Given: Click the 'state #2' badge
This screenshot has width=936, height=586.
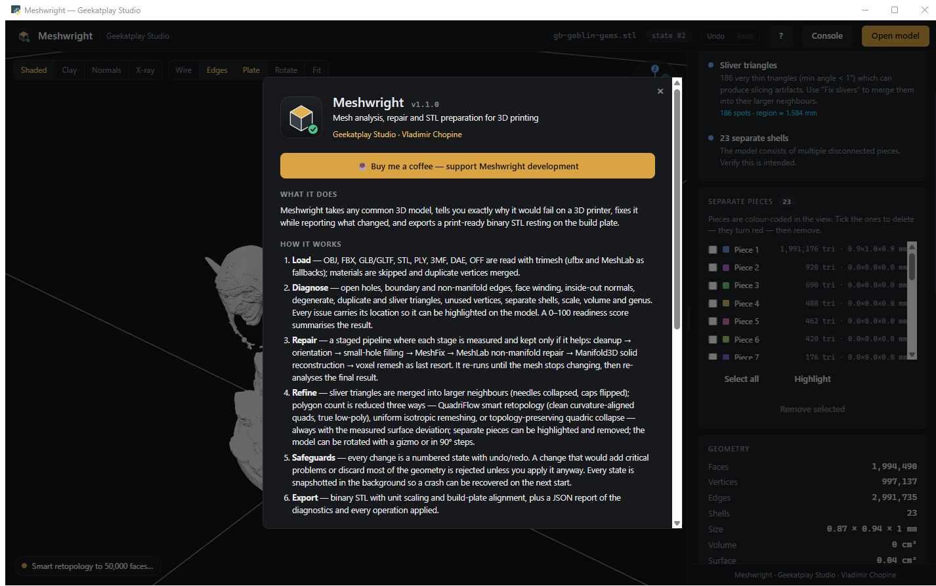Looking at the screenshot, I should pos(668,36).
